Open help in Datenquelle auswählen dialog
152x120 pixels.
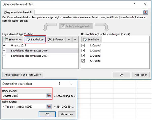point(134,4)
